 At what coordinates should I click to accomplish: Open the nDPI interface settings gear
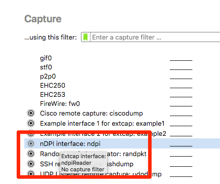click(31, 143)
